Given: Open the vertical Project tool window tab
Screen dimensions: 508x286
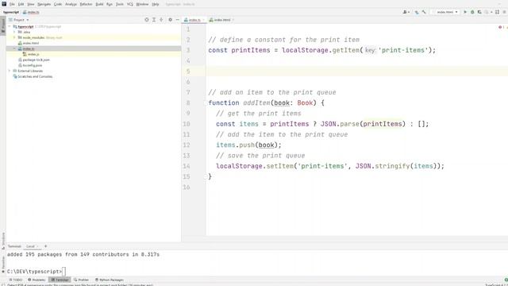Looking at the screenshot, I should pos(3,26).
